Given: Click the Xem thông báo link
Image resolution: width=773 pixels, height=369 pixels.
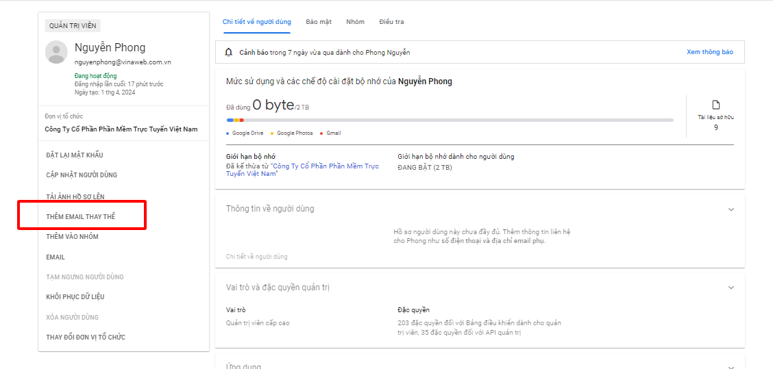Looking at the screenshot, I should 709,52.
